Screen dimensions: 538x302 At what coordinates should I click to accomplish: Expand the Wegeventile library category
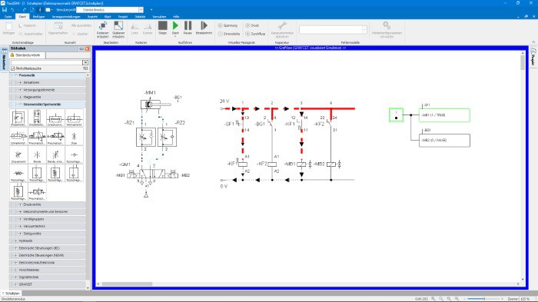tap(20, 97)
